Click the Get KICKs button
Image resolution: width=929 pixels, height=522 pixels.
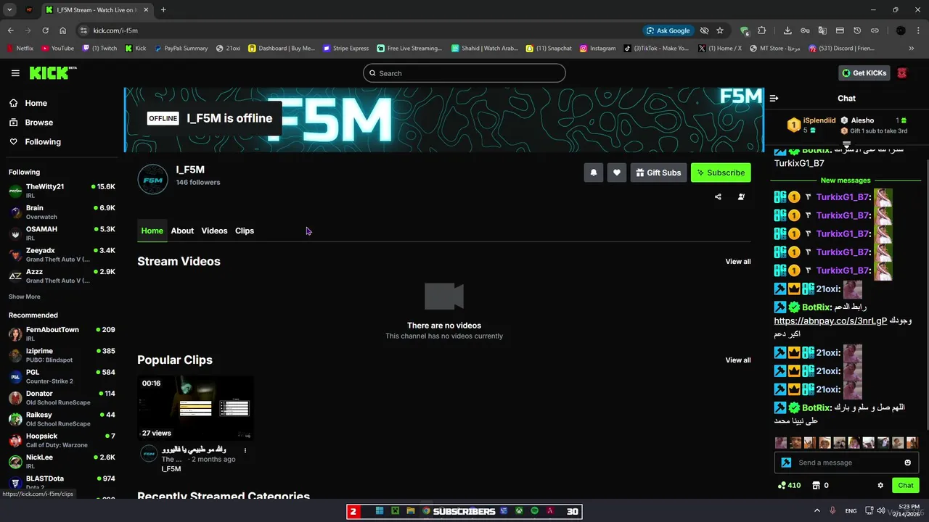(864, 72)
